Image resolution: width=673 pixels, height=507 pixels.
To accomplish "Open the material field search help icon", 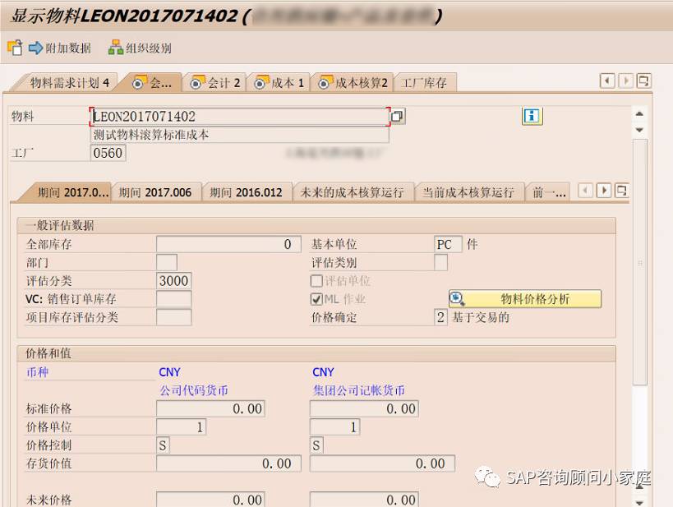I will point(398,117).
